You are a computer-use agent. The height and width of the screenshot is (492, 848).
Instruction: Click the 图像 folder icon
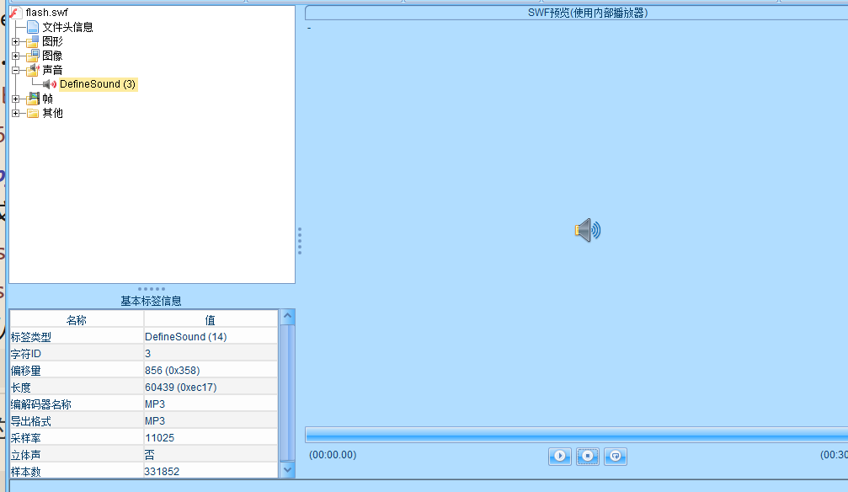coord(33,56)
